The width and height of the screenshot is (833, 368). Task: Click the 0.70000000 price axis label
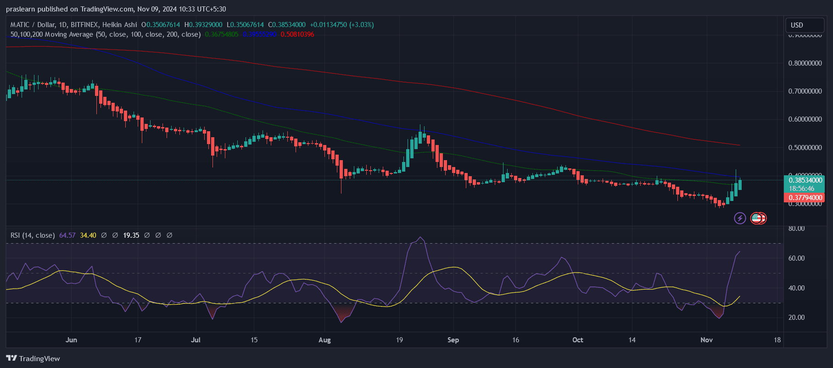coord(805,91)
